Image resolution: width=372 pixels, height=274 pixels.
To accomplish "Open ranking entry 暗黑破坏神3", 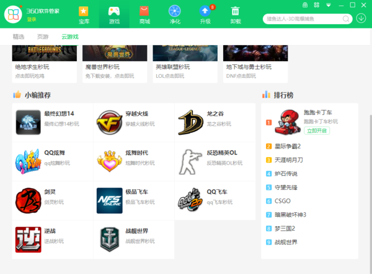I will 290,215.
